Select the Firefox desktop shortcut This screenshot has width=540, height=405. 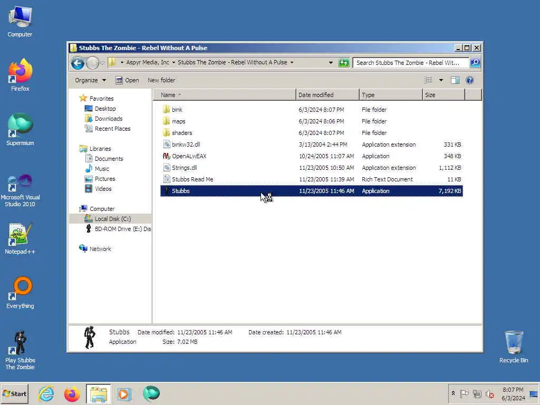(20, 75)
